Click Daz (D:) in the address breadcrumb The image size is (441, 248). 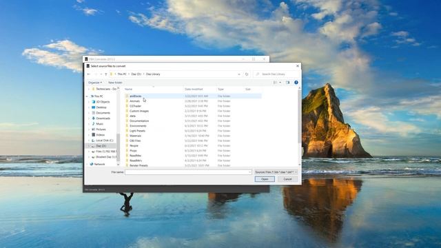(136, 74)
